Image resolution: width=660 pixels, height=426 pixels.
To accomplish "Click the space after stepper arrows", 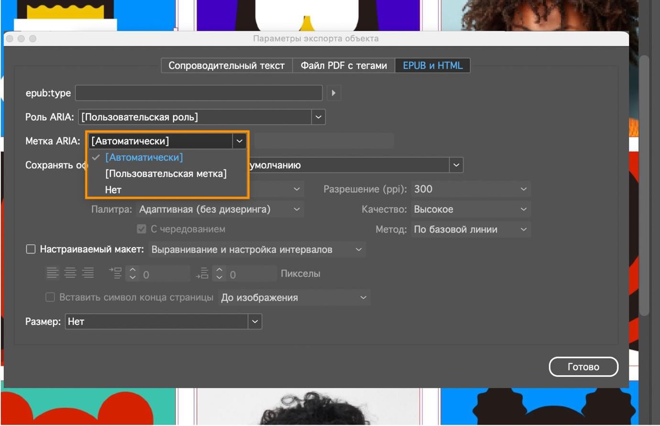I will [219, 273].
